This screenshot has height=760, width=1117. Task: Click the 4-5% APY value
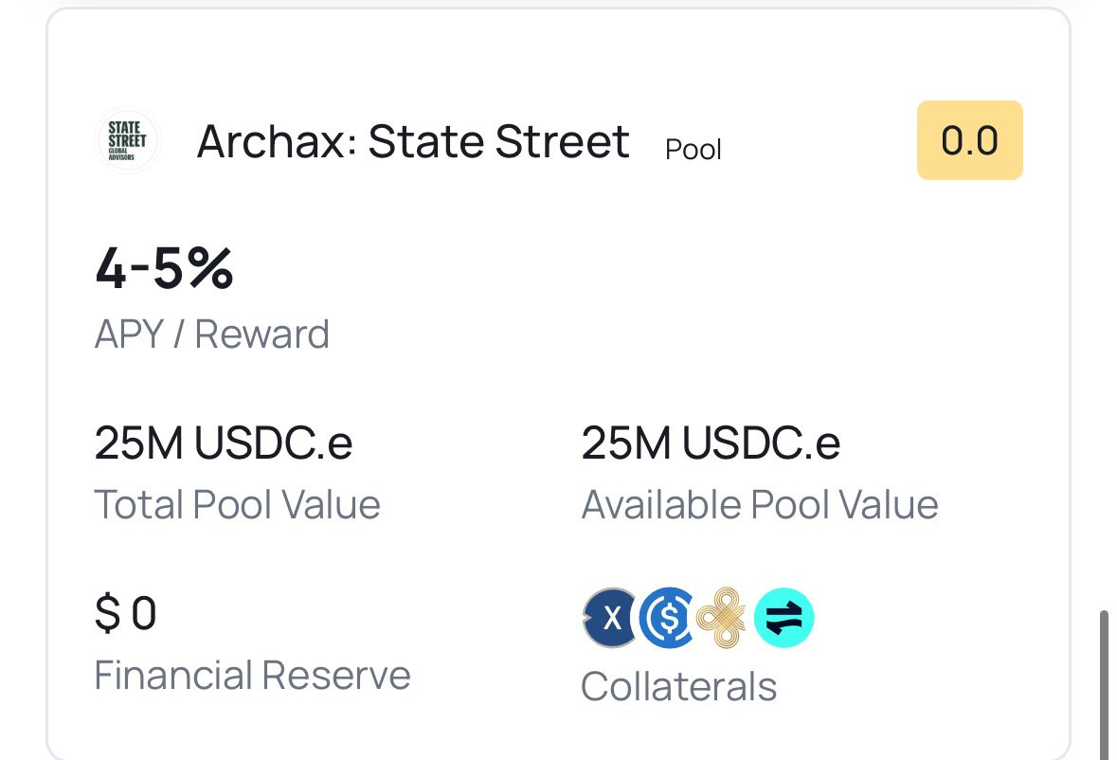[164, 268]
